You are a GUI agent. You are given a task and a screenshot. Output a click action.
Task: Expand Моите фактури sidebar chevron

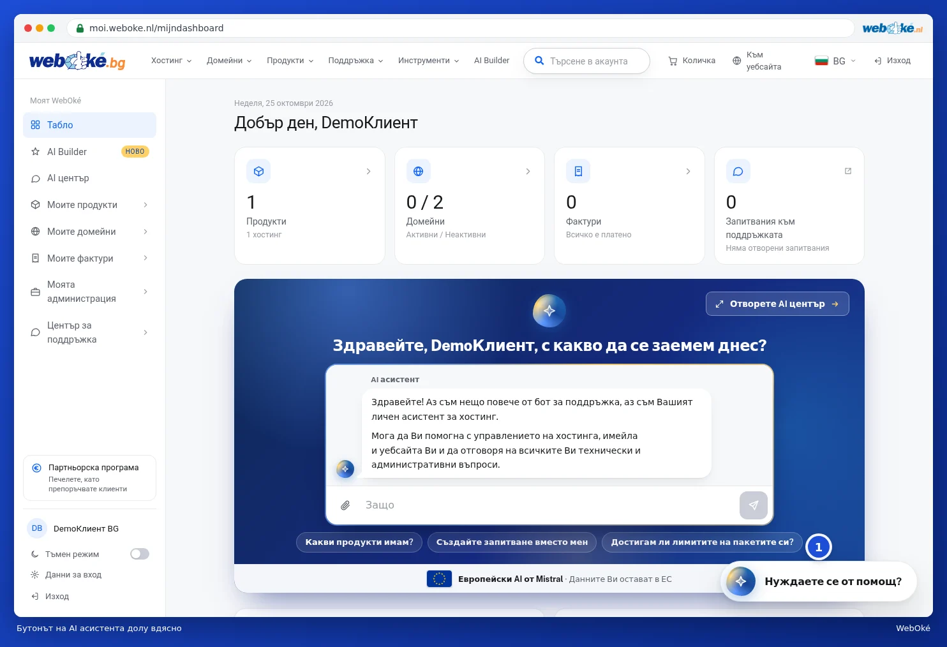pos(145,258)
